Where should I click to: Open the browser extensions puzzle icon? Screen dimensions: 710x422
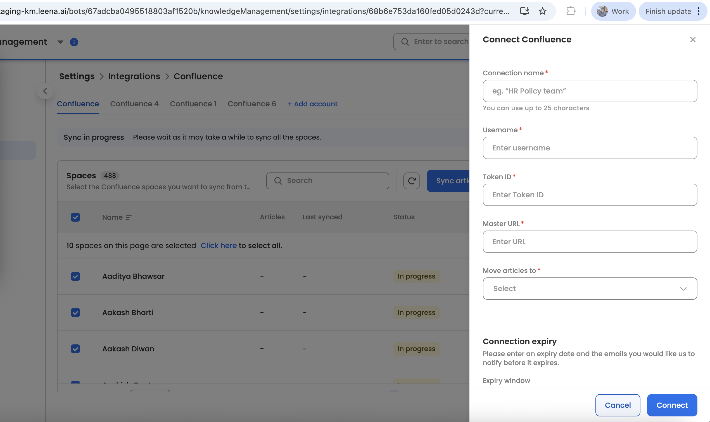[571, 11]
